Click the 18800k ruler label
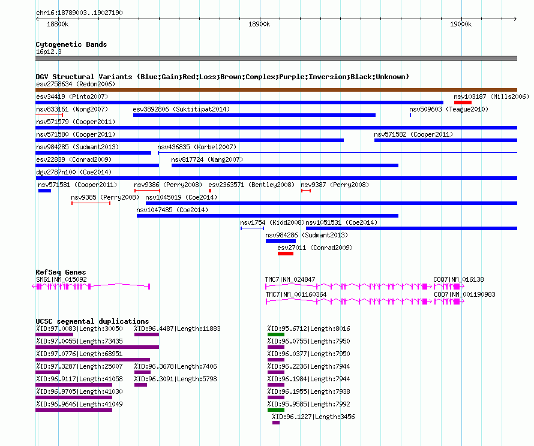 click(x=58, y=24)
